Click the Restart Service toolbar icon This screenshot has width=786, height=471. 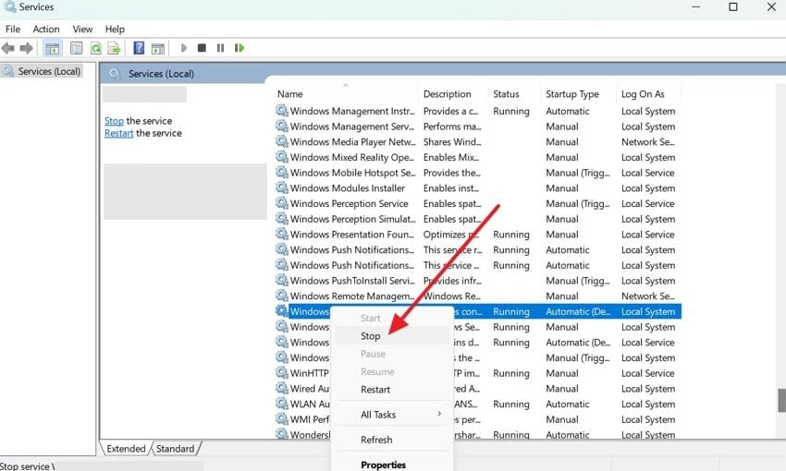[239, 48]
